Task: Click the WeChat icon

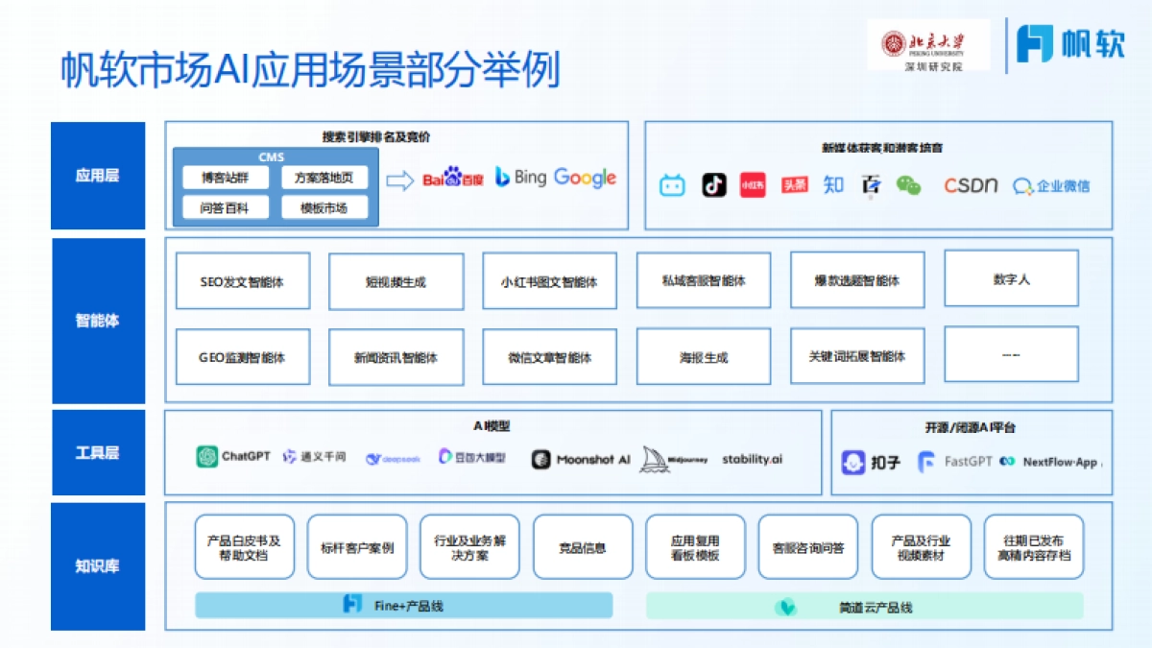Action: [x=907, y=184]
